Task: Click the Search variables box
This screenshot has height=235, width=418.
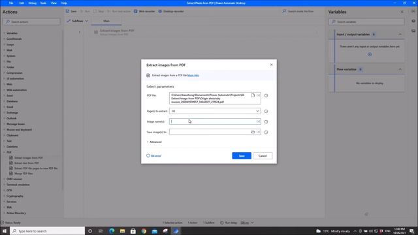Action: click(x=366, y=22)
